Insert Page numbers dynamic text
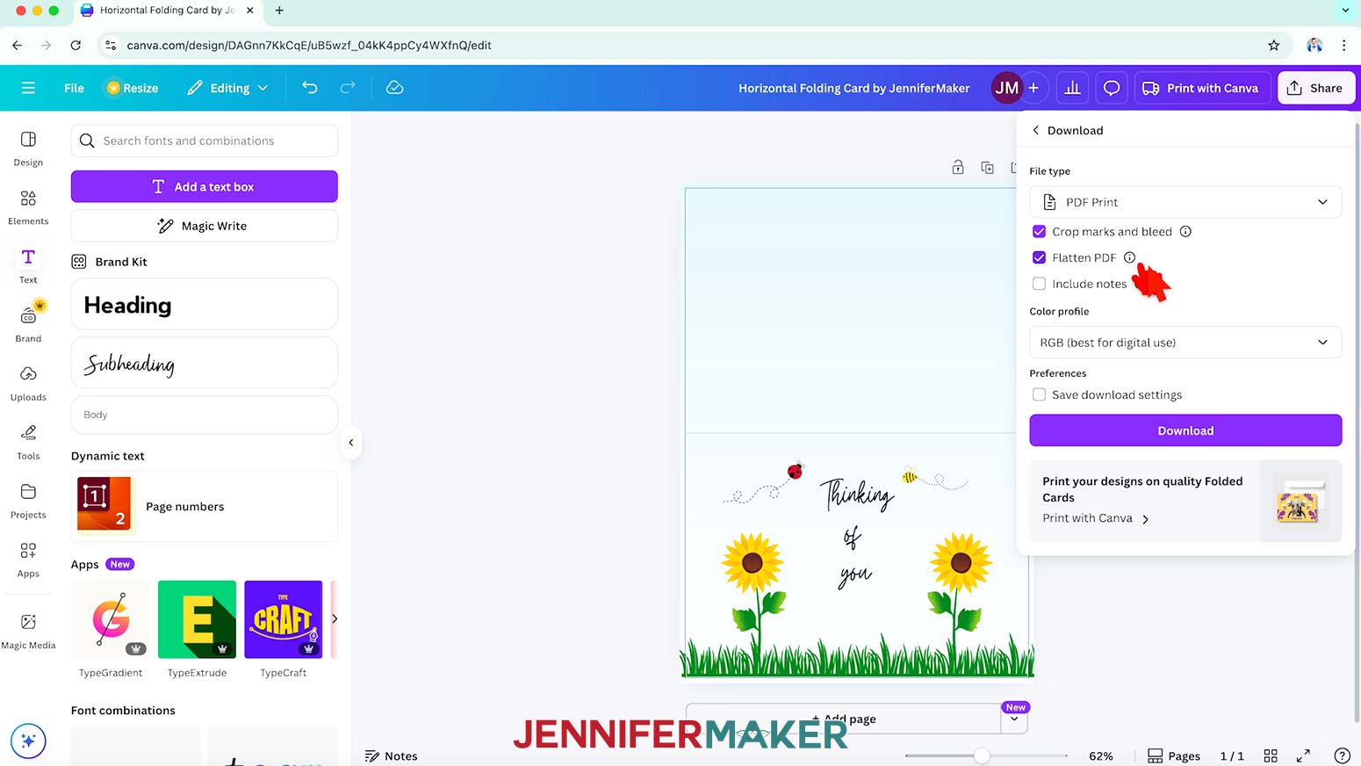This screenshot has width=1361, height=766. tap(205, 506)
